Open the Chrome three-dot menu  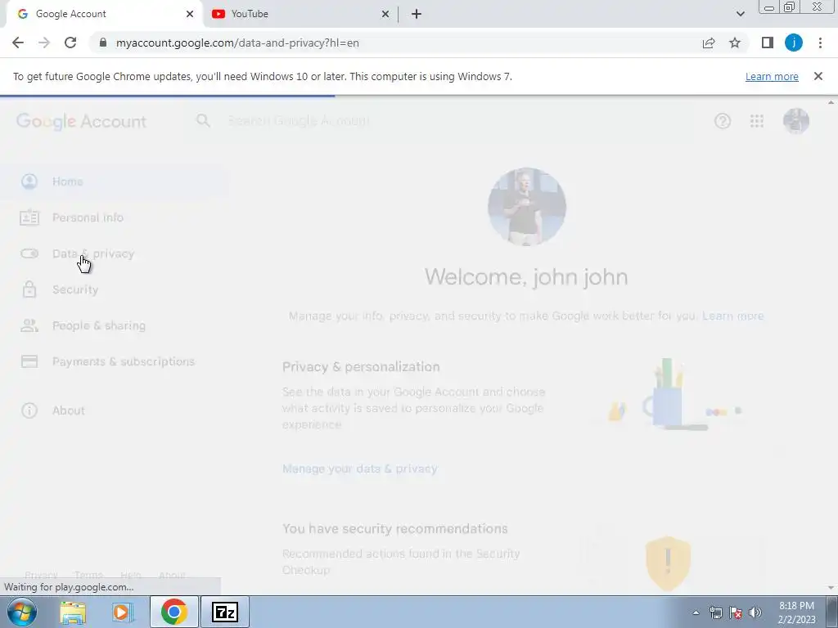[x=820, y=43]
